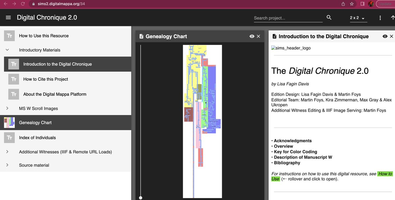Open the hamburger menu in Digital Chronique header
Image resolution: width=395 pixels, height=200 pixels.
(x=9, y=17)
